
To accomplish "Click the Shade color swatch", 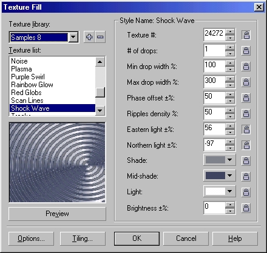I will [215, 160].
